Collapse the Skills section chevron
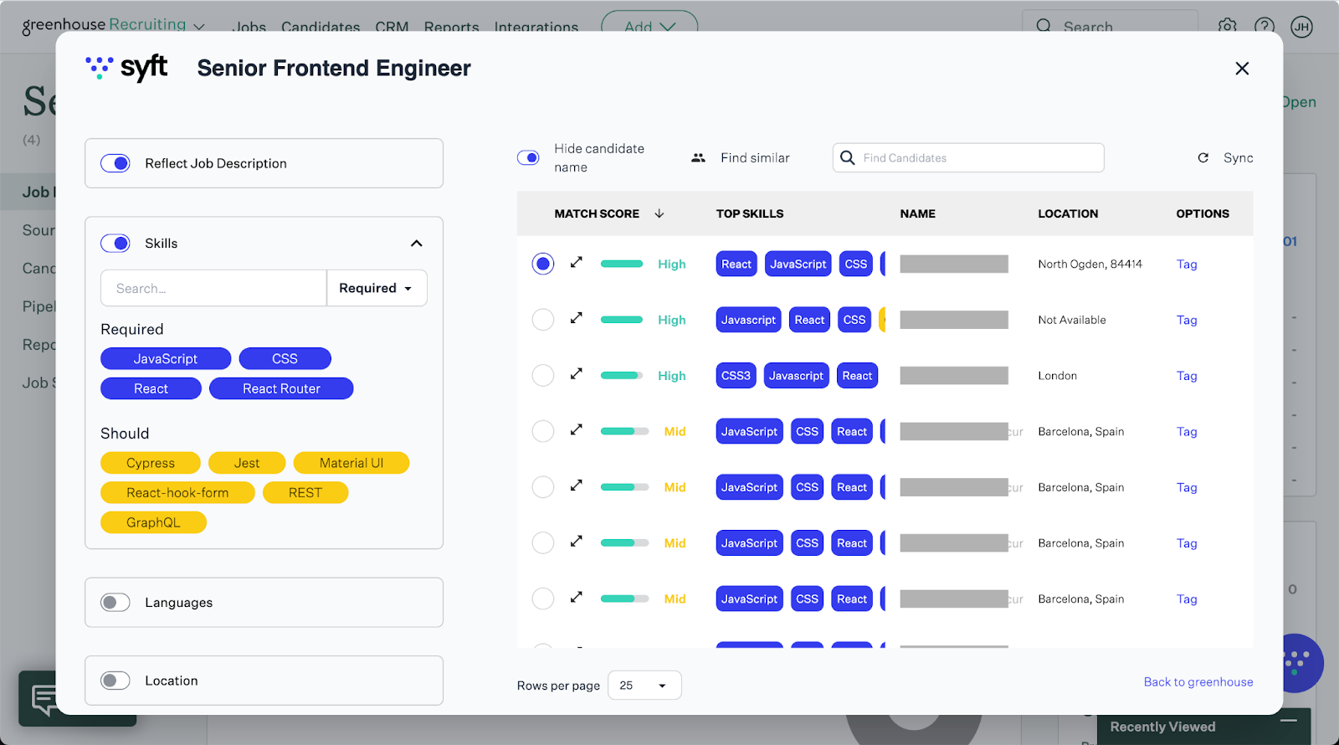The height and width of the screenshot is (745, 1339). click(417, 244)
